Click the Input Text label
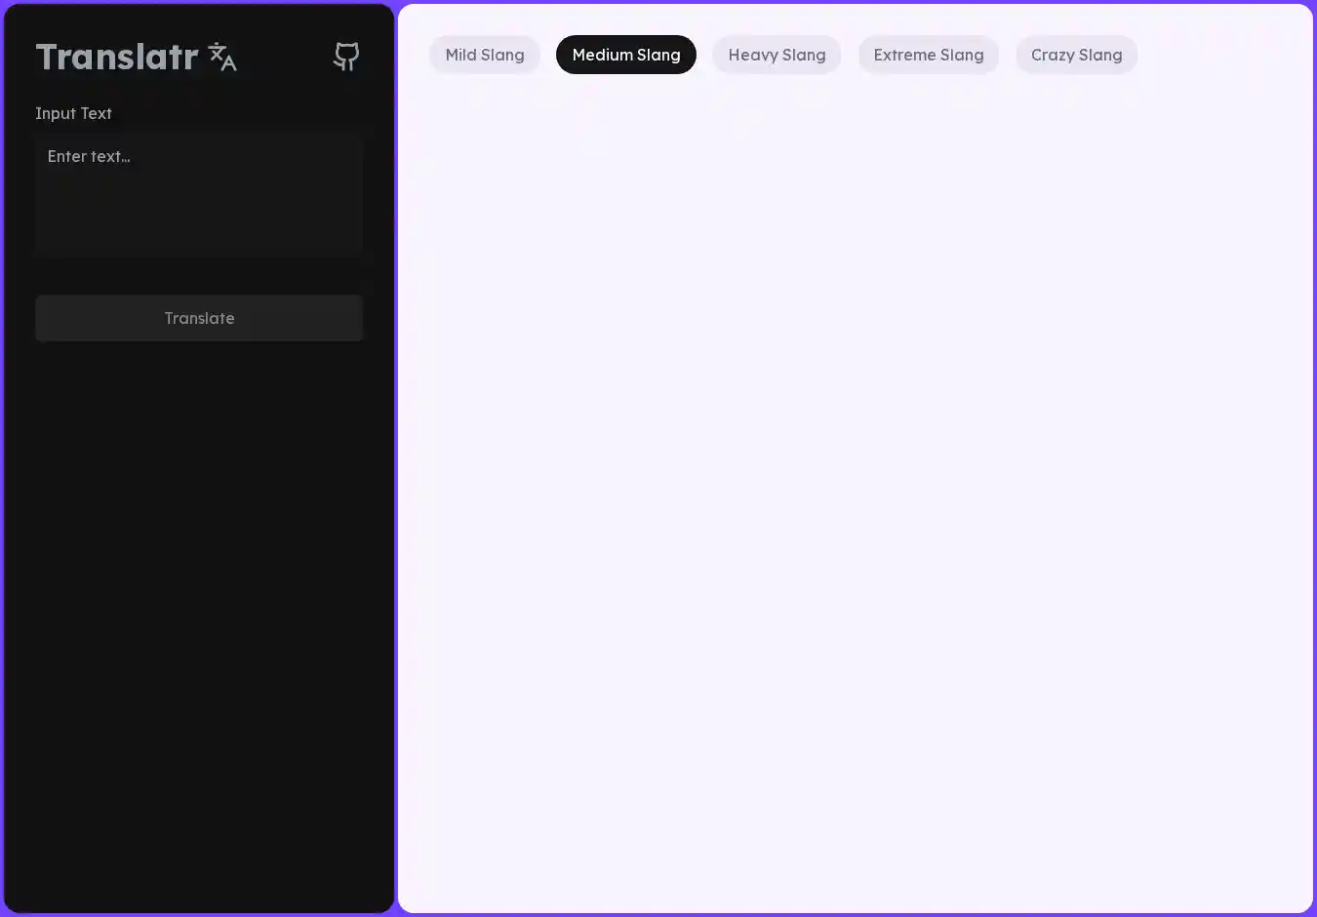The image size is (1317, 917). point(73,113)
